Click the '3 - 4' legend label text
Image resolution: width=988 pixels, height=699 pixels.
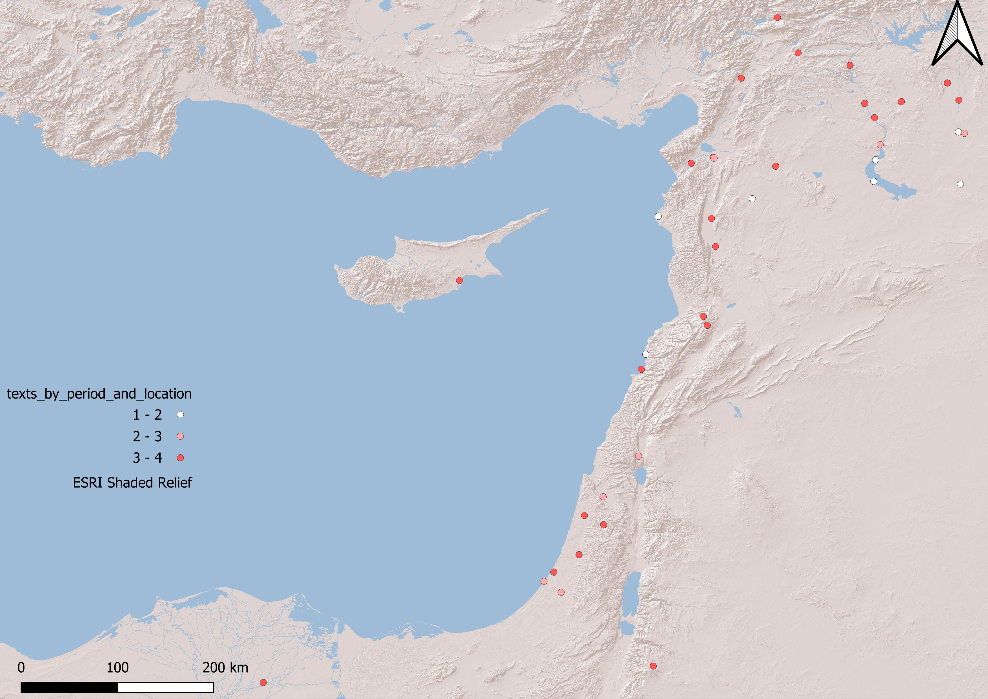click(x=147, y=458)
